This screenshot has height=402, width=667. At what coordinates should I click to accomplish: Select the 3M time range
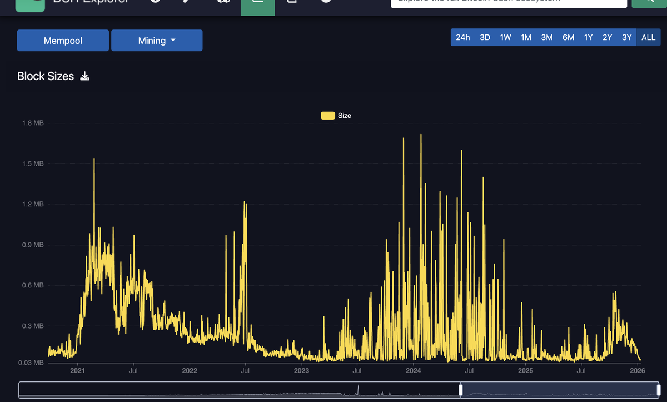click(546, 37)
